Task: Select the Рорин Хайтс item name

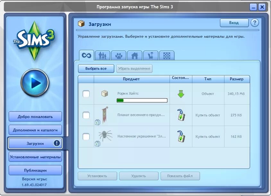Action: (128, 93)
